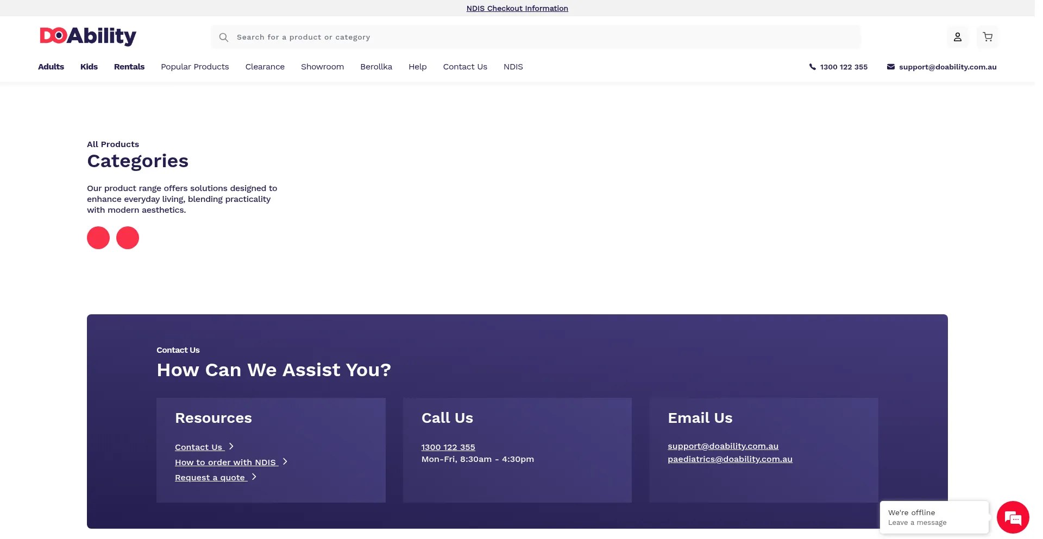Click the 'Call Us' card heading
Screen dimensions: 1043x539
447,418
